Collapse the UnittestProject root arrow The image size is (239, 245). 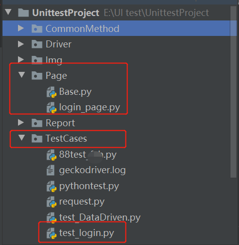point(8,12)
